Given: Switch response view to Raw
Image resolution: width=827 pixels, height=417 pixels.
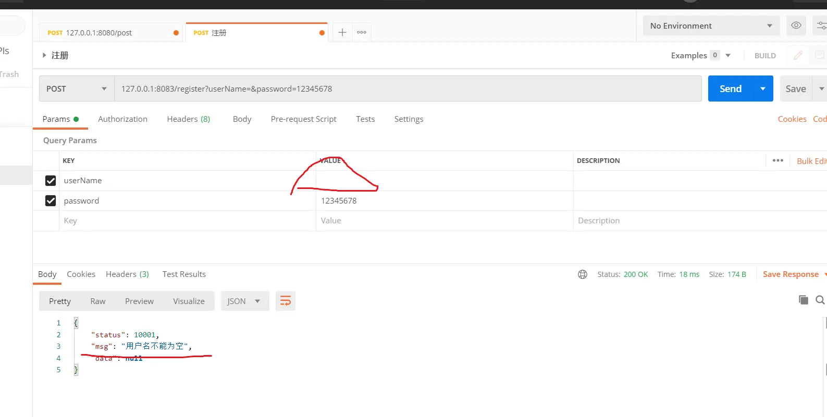Looking at the screenshot, I should pyautogui.click(x=97, y=301).
